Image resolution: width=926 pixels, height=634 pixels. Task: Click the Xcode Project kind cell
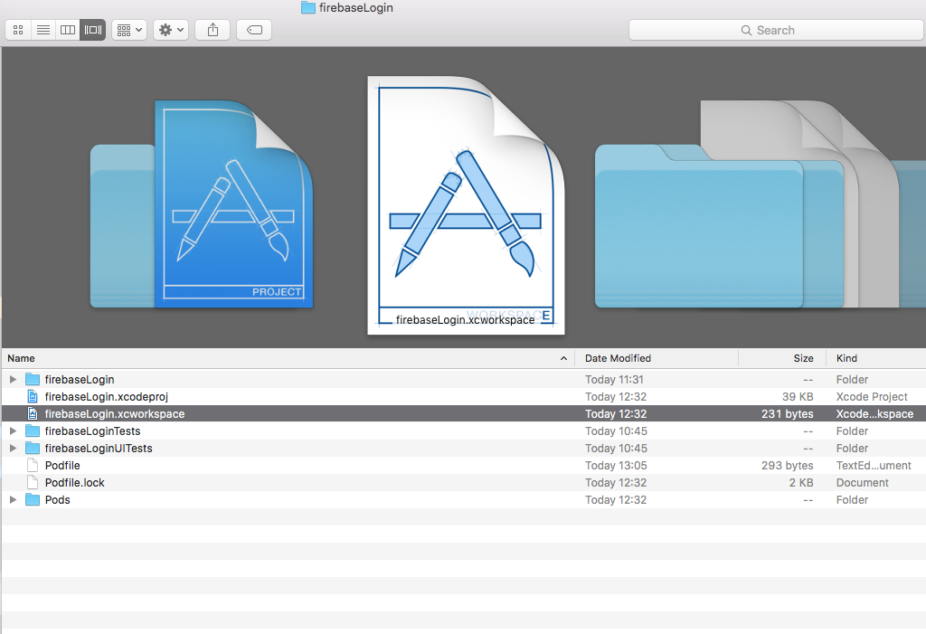click(872, 396)
